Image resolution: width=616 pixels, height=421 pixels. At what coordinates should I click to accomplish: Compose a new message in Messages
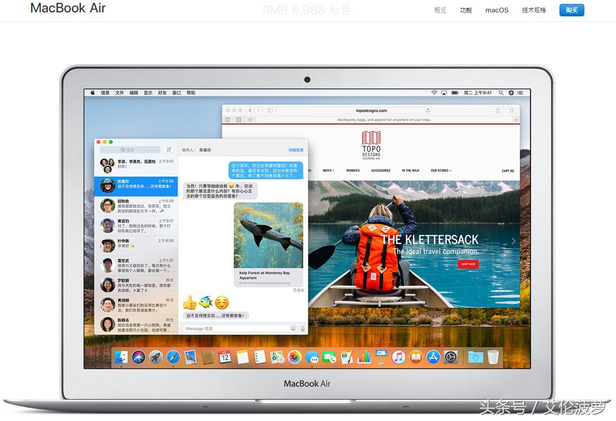tap(168, 149)
